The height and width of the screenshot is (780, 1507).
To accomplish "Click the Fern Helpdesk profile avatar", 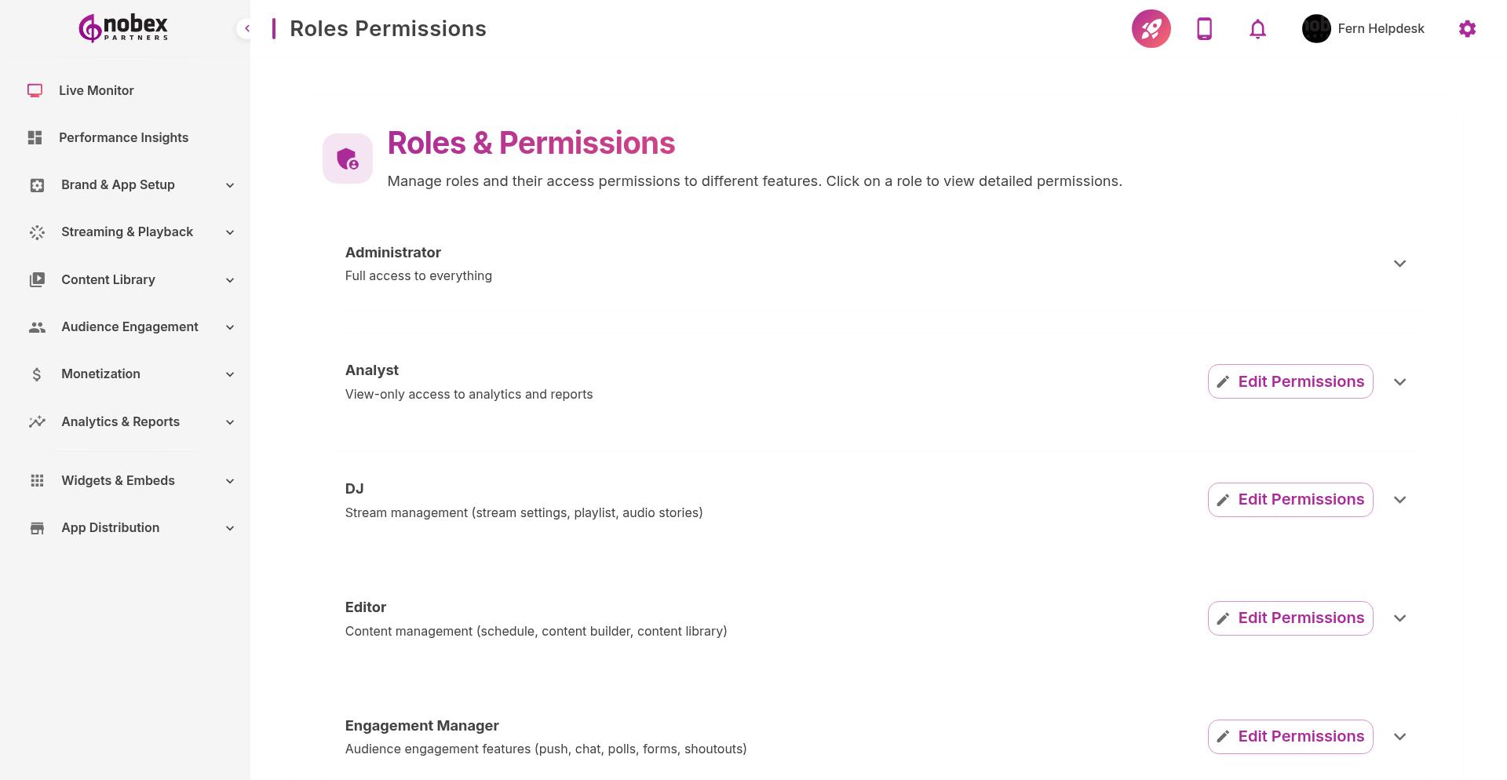I will (1315, 28).
